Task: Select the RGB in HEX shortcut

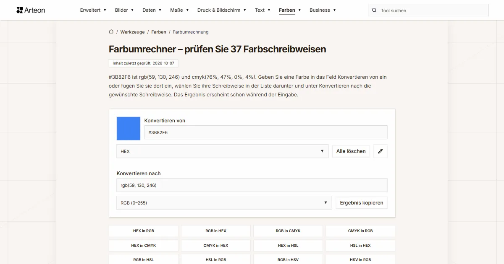Action: [x=216, y=231]
